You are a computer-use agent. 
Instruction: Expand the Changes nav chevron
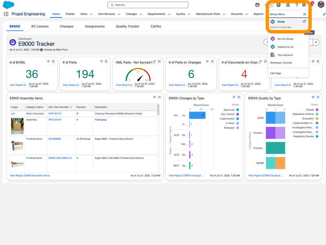tap(141, 14)
